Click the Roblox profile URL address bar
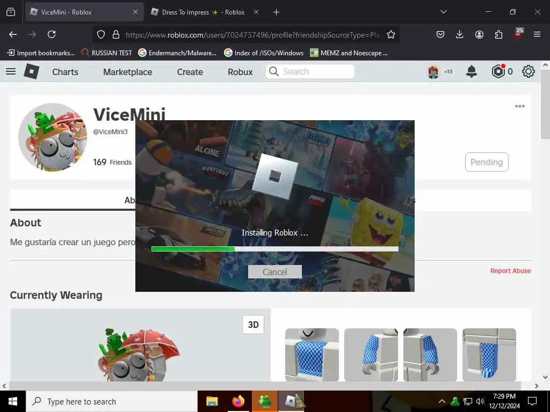550x412 pixels. pos(252,35)
